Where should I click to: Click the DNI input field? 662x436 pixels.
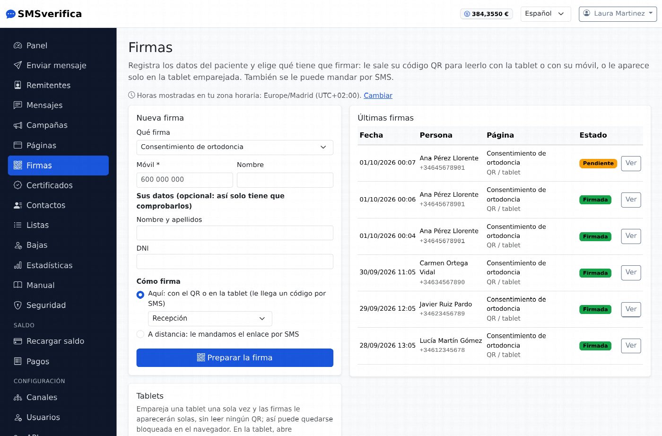pos(235,262)
